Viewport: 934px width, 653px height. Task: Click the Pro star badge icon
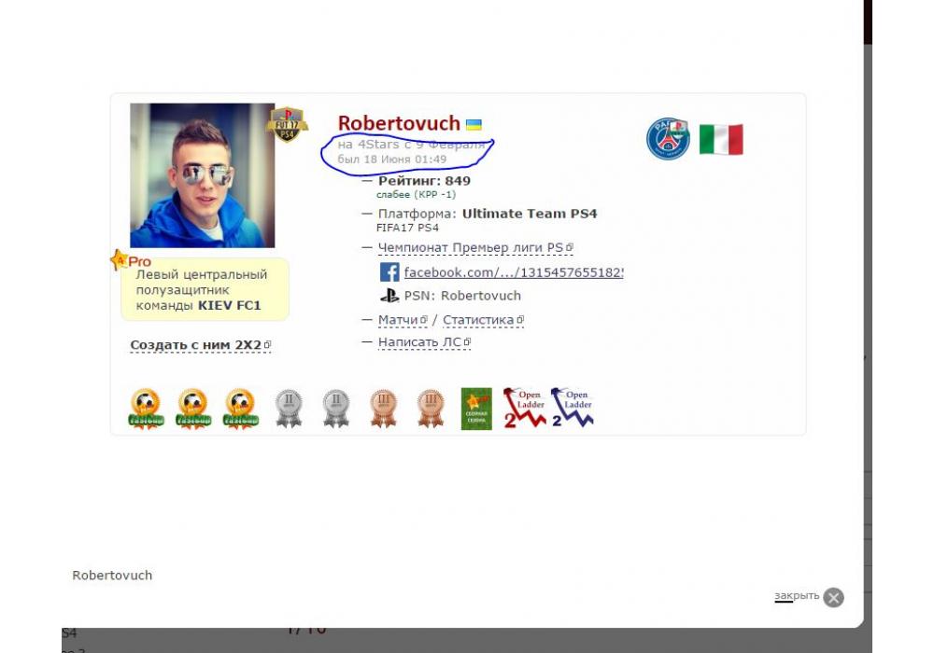click(131, 260)
